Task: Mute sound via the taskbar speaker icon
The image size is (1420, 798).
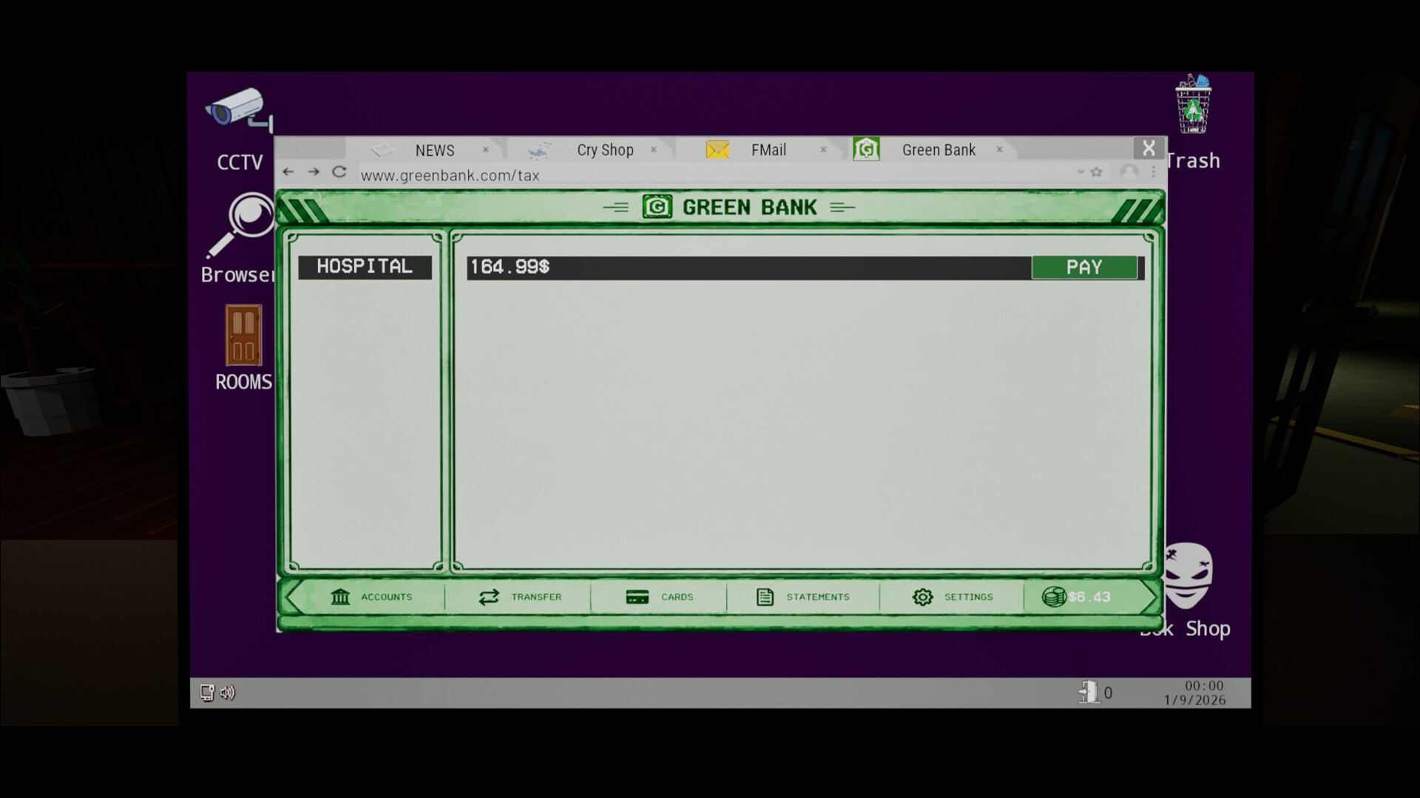Action: click(228, 692)
